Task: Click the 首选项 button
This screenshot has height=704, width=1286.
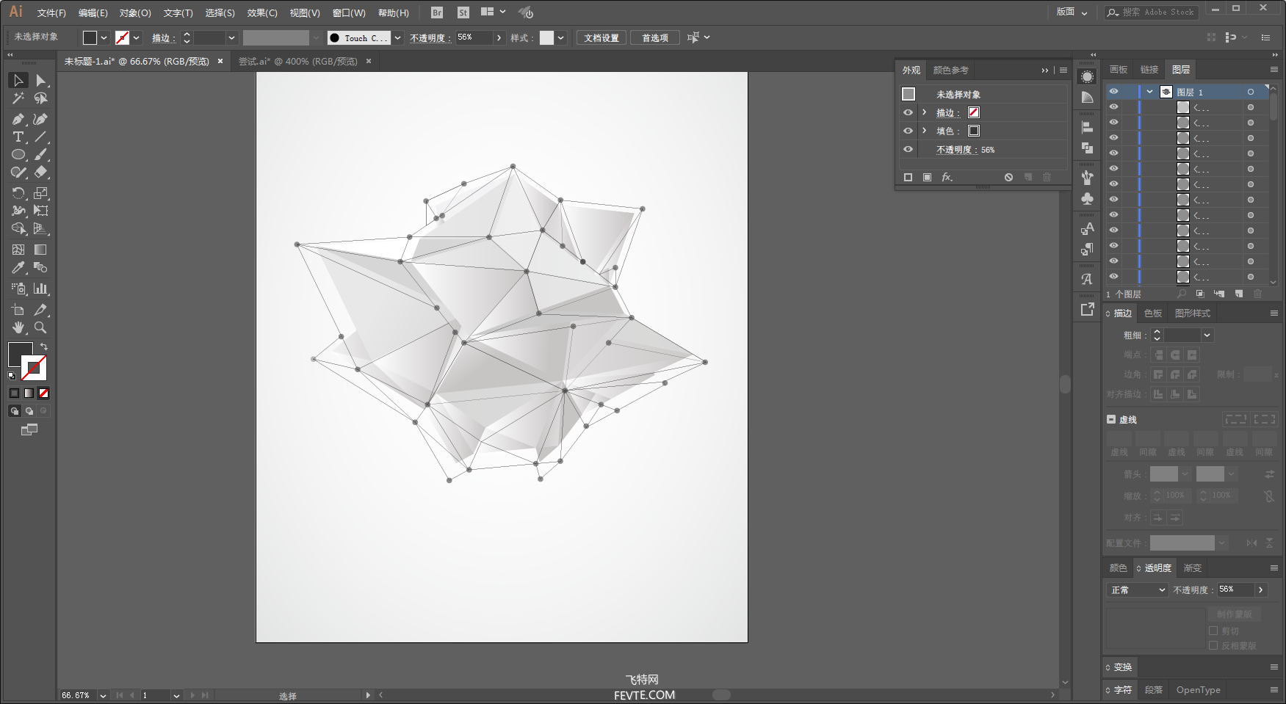Action: click(x=655, y=37)
